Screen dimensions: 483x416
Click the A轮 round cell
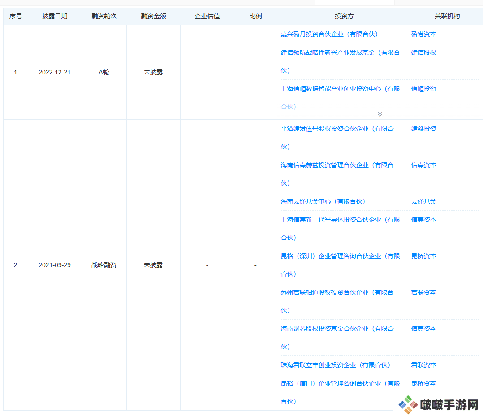(104, 72)
